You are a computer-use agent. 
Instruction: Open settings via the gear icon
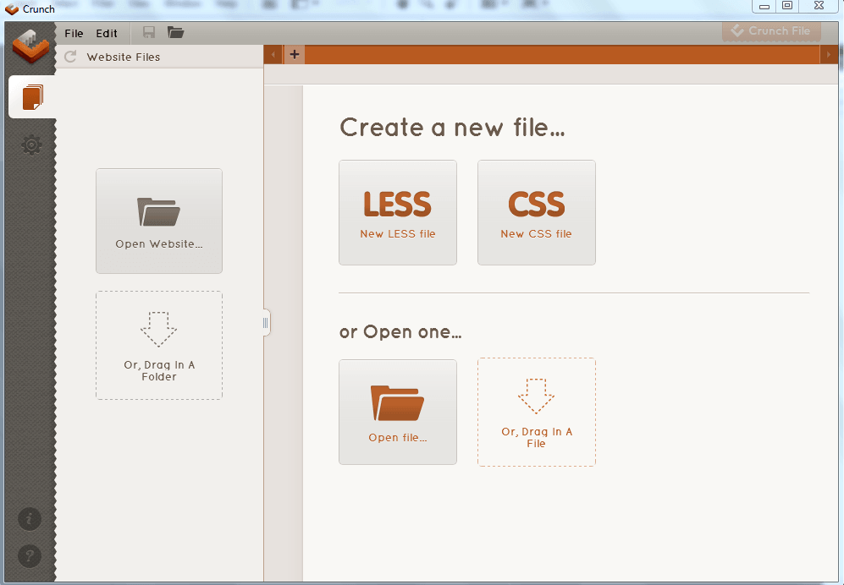pos(31,145)
